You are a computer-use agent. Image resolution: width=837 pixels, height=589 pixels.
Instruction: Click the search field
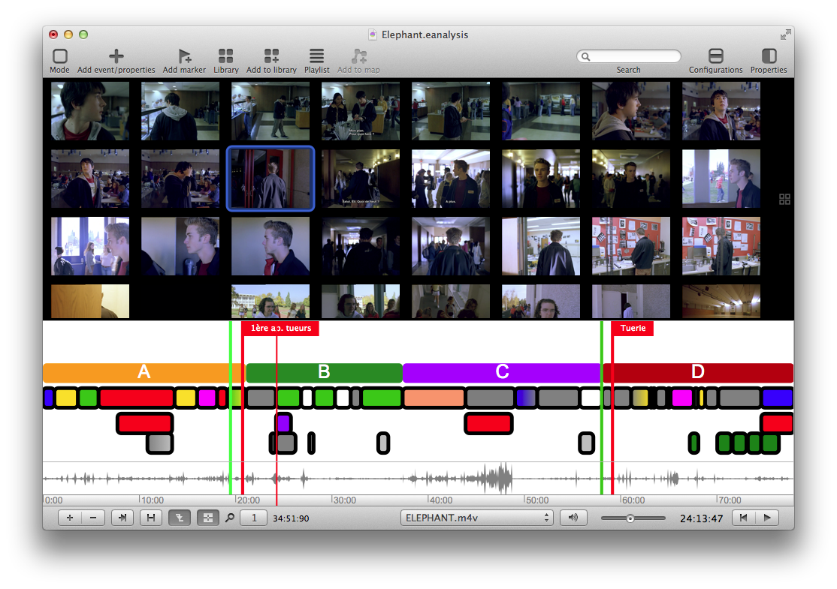(629, 56)
